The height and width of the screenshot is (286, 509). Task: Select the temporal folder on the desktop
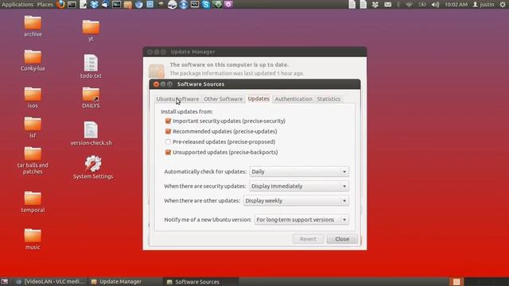pyautogui.click(x=33, y=202)
